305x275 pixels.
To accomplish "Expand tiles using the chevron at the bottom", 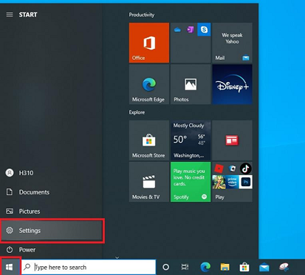I will point(117,257).
